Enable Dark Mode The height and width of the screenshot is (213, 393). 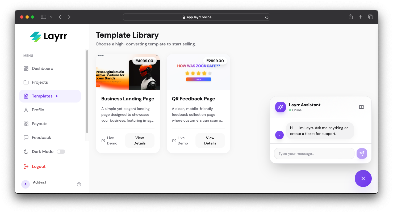coord(61,151)
